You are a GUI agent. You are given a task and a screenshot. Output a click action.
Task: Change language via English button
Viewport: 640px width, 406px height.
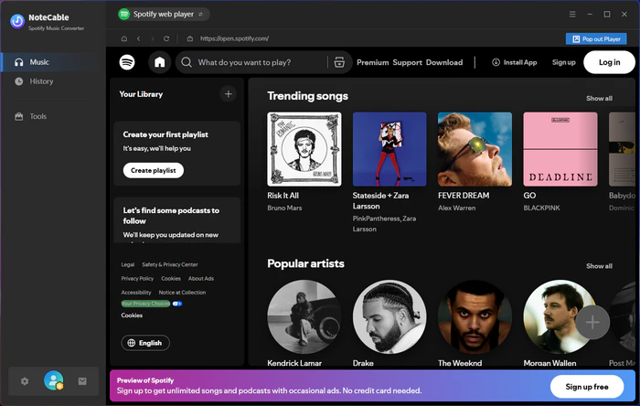(x=145, y=343)
